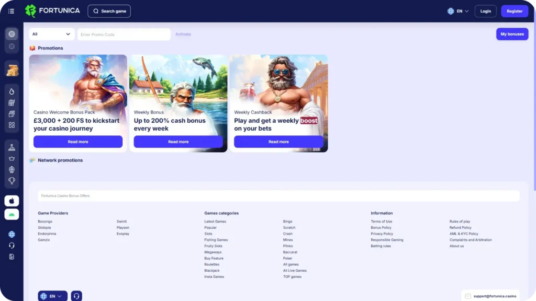
Task: Click the icon beside Network promotions heading
Action: click(x=32, y=160)
